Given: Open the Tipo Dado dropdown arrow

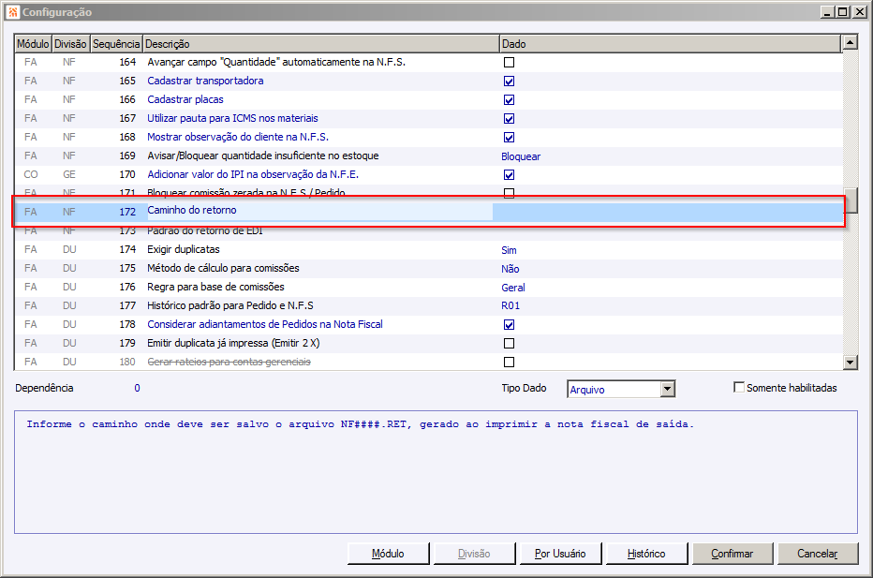Looking at the screenshot, I should click(668, 389).
